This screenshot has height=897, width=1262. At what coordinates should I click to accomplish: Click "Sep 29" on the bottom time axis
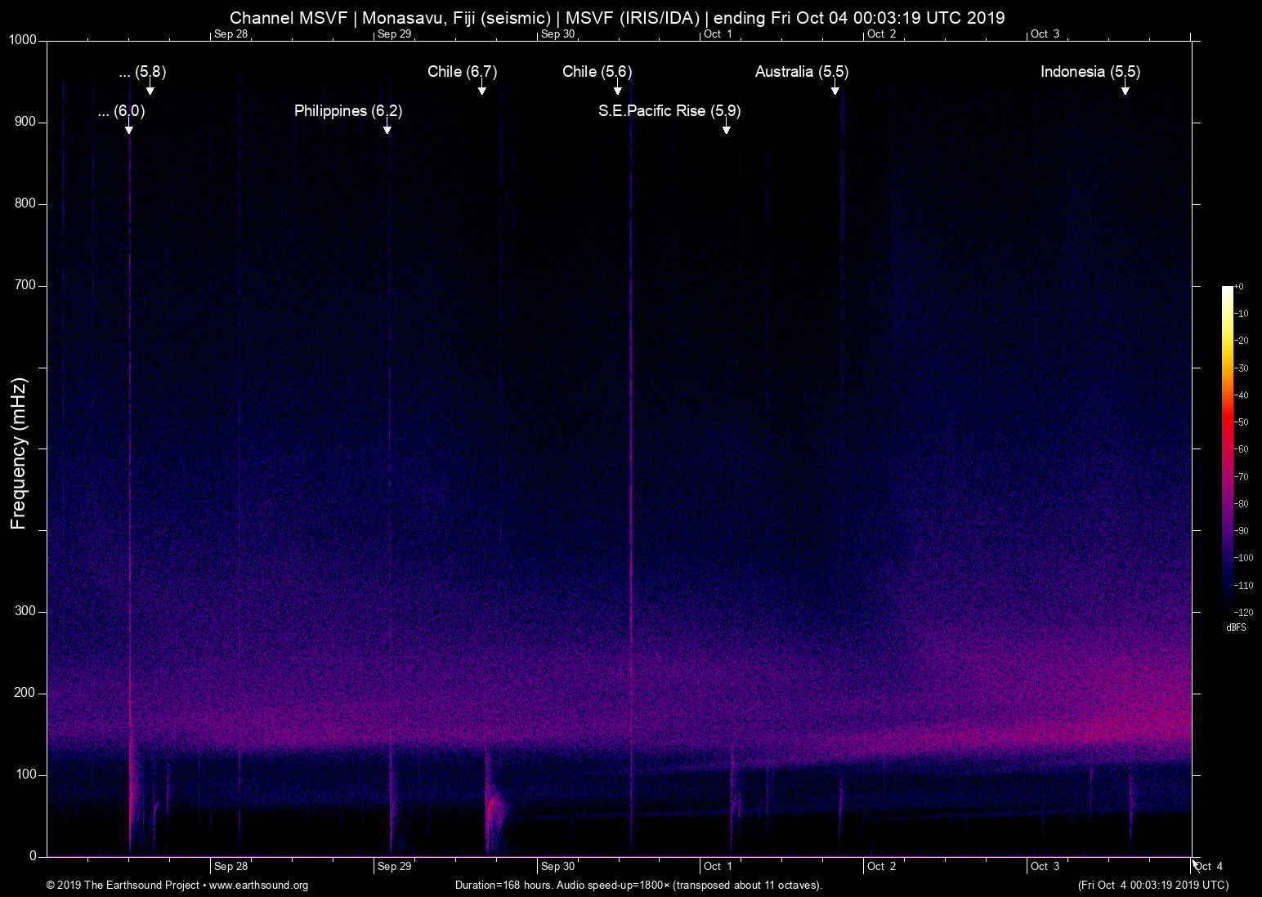394,866
